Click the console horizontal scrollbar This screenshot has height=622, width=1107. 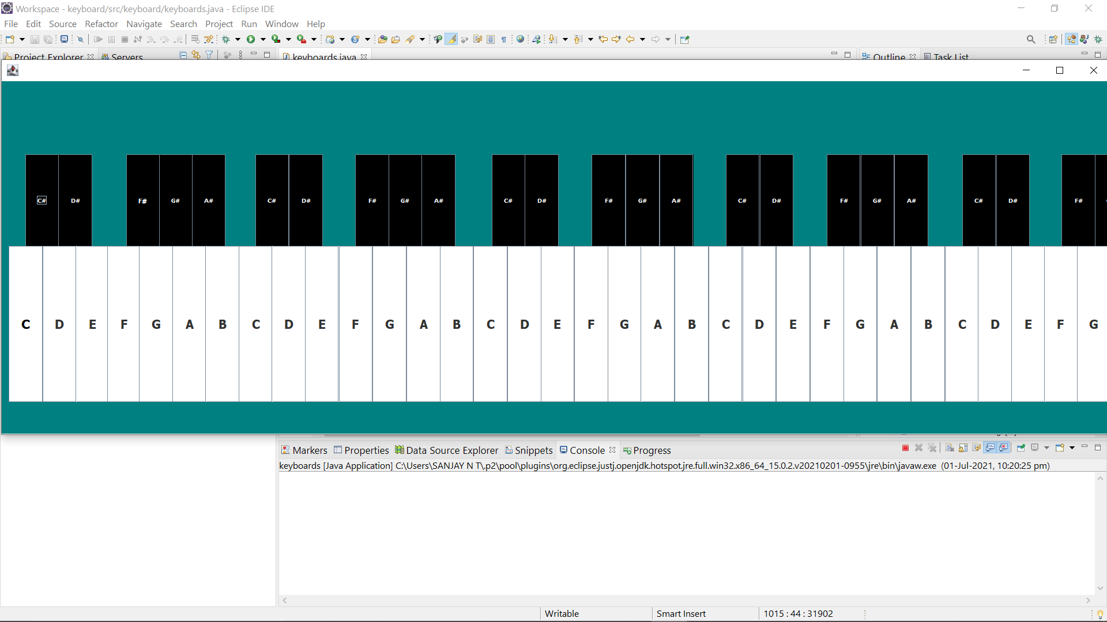tap(686, 600)
